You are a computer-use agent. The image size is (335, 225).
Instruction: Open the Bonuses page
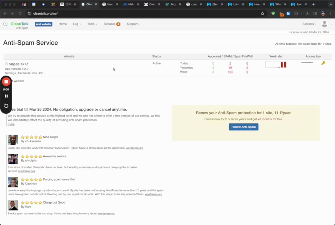(x=109, y=24)
